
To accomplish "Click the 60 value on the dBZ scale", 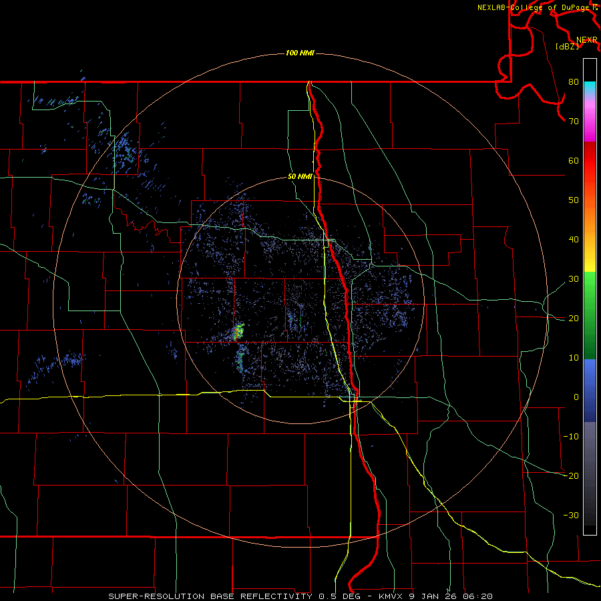I will [x=574, y=160].
